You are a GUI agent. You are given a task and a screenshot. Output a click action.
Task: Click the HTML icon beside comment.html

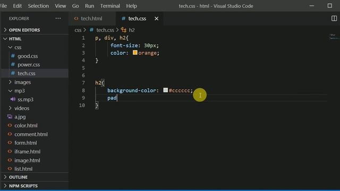pos(10,134)
